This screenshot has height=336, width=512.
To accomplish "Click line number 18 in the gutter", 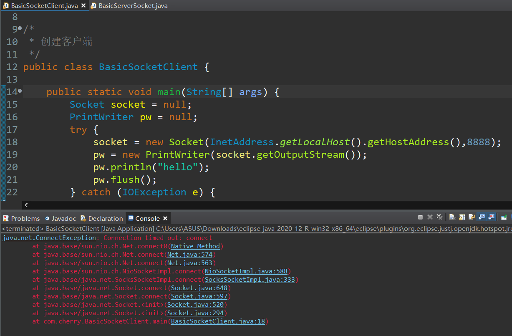I will [12, 142].
